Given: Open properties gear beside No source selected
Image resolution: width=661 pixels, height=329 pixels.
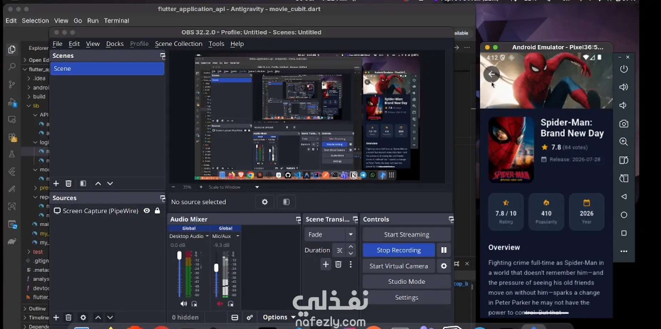Looking at the screenshot, I should coord(264,202).
